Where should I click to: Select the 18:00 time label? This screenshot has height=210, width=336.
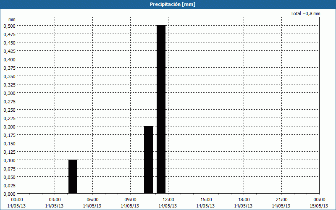(x=244, y=200)
